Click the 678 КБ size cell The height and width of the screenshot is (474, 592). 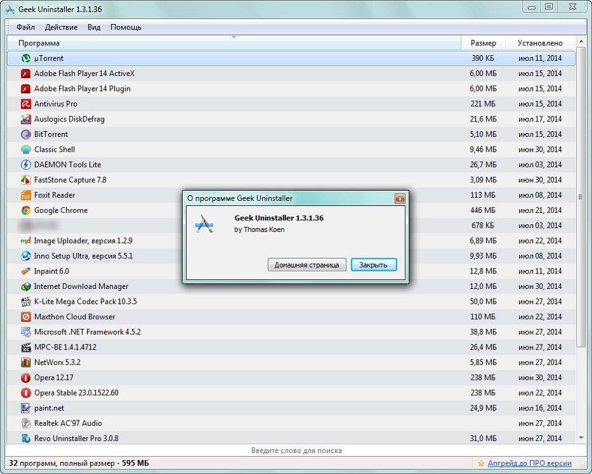[482, 226]
